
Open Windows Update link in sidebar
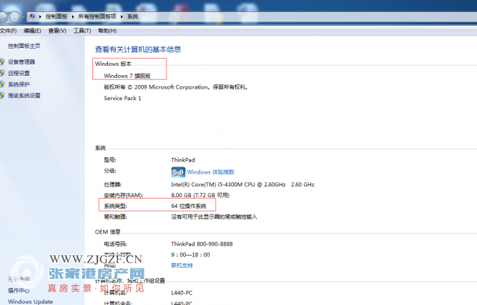[31, 301]
